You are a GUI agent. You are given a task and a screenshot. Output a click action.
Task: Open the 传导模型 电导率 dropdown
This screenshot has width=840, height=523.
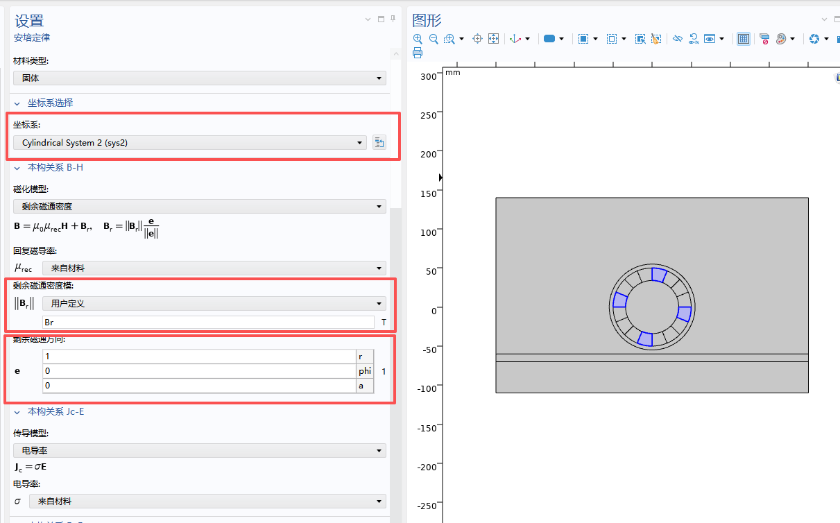[x=200, y=450]
